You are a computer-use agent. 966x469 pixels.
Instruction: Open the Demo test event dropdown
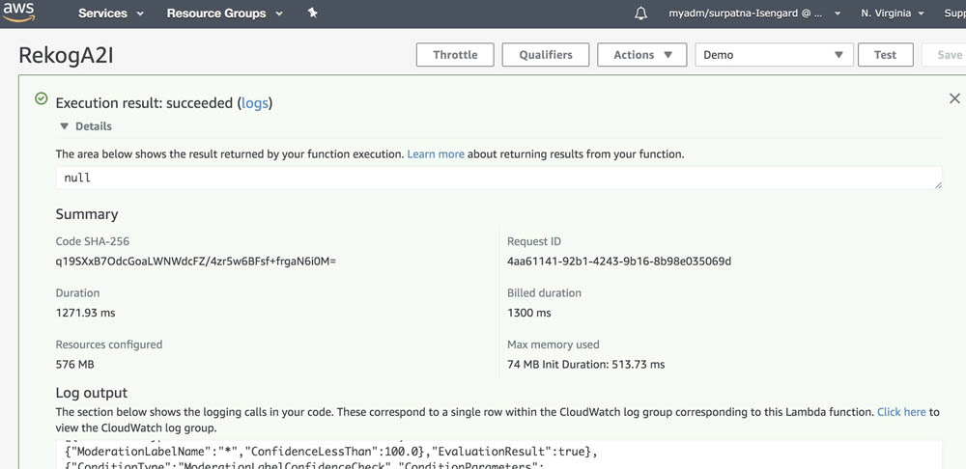click(x=775, y=55)
